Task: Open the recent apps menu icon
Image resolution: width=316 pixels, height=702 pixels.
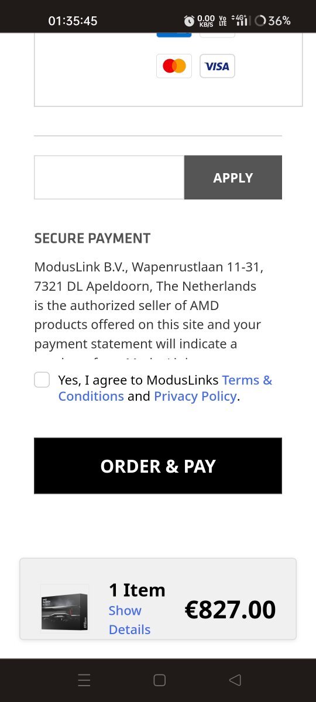Action: [x=84, y=680]
